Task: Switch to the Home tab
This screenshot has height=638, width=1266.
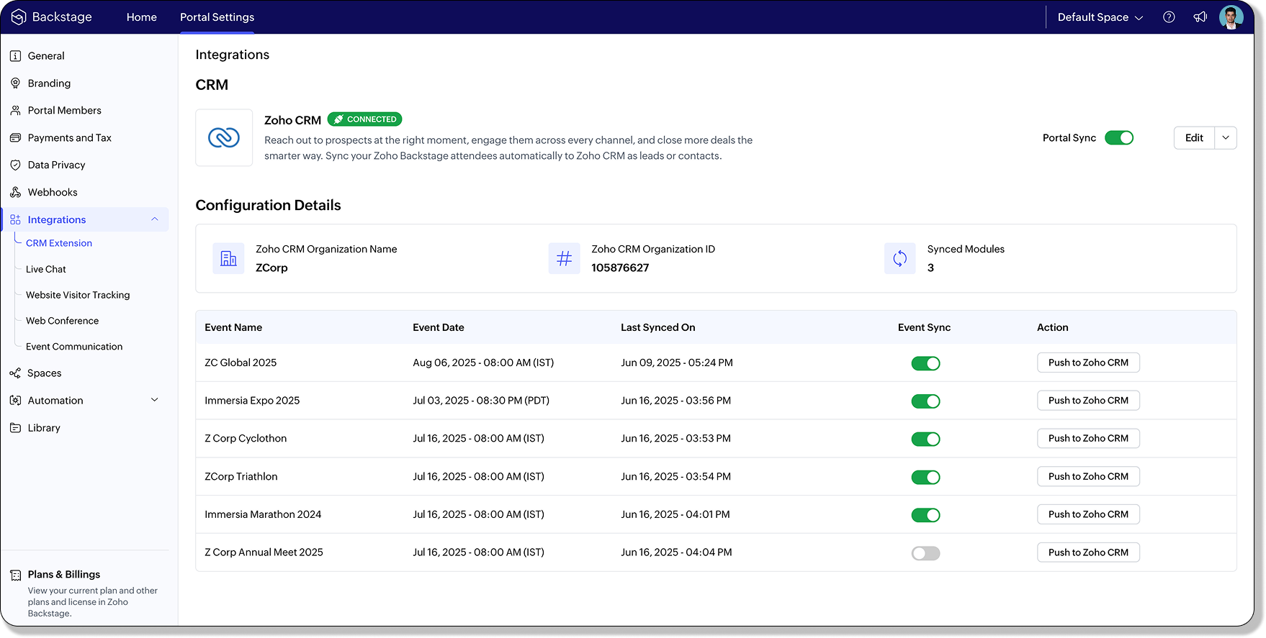Action: [141, 17]
